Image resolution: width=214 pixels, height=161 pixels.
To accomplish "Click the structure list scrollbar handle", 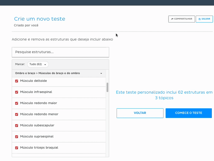I will coord(107,87).
